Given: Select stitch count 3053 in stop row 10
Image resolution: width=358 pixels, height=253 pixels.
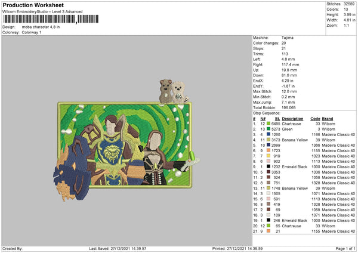Looking at the screenshot, I should pyautogui.click(x=276, y=172).
